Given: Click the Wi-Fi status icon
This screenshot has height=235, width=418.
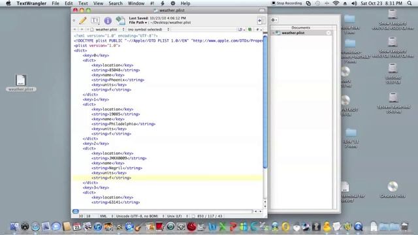Looking at the screenshot, I should point(336,3).
